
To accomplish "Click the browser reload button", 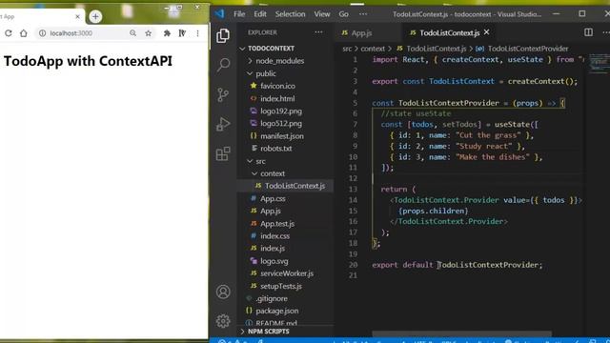I will point(9,33).
